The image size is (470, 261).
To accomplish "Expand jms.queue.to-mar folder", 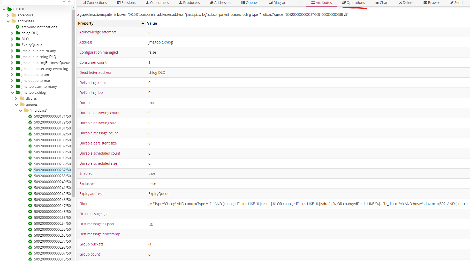I will tap(12, 81).
